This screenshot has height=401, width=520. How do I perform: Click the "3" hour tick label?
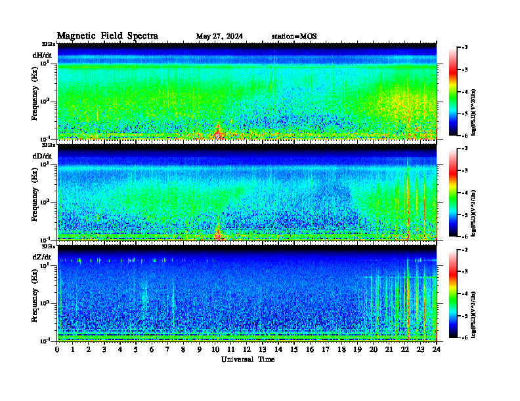[x=104, y=350]
